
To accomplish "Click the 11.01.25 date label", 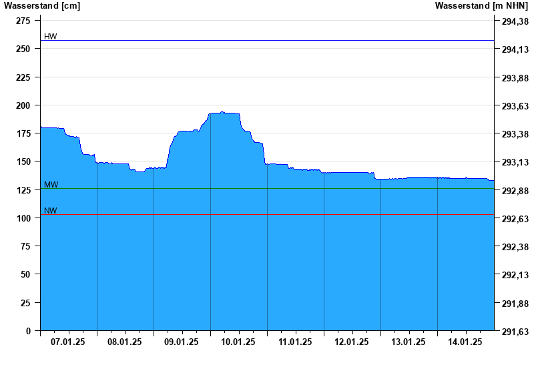I will (295, 342).
